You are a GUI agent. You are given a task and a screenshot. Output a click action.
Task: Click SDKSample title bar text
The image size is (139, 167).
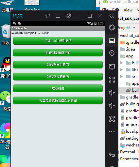tap(19, 28)
